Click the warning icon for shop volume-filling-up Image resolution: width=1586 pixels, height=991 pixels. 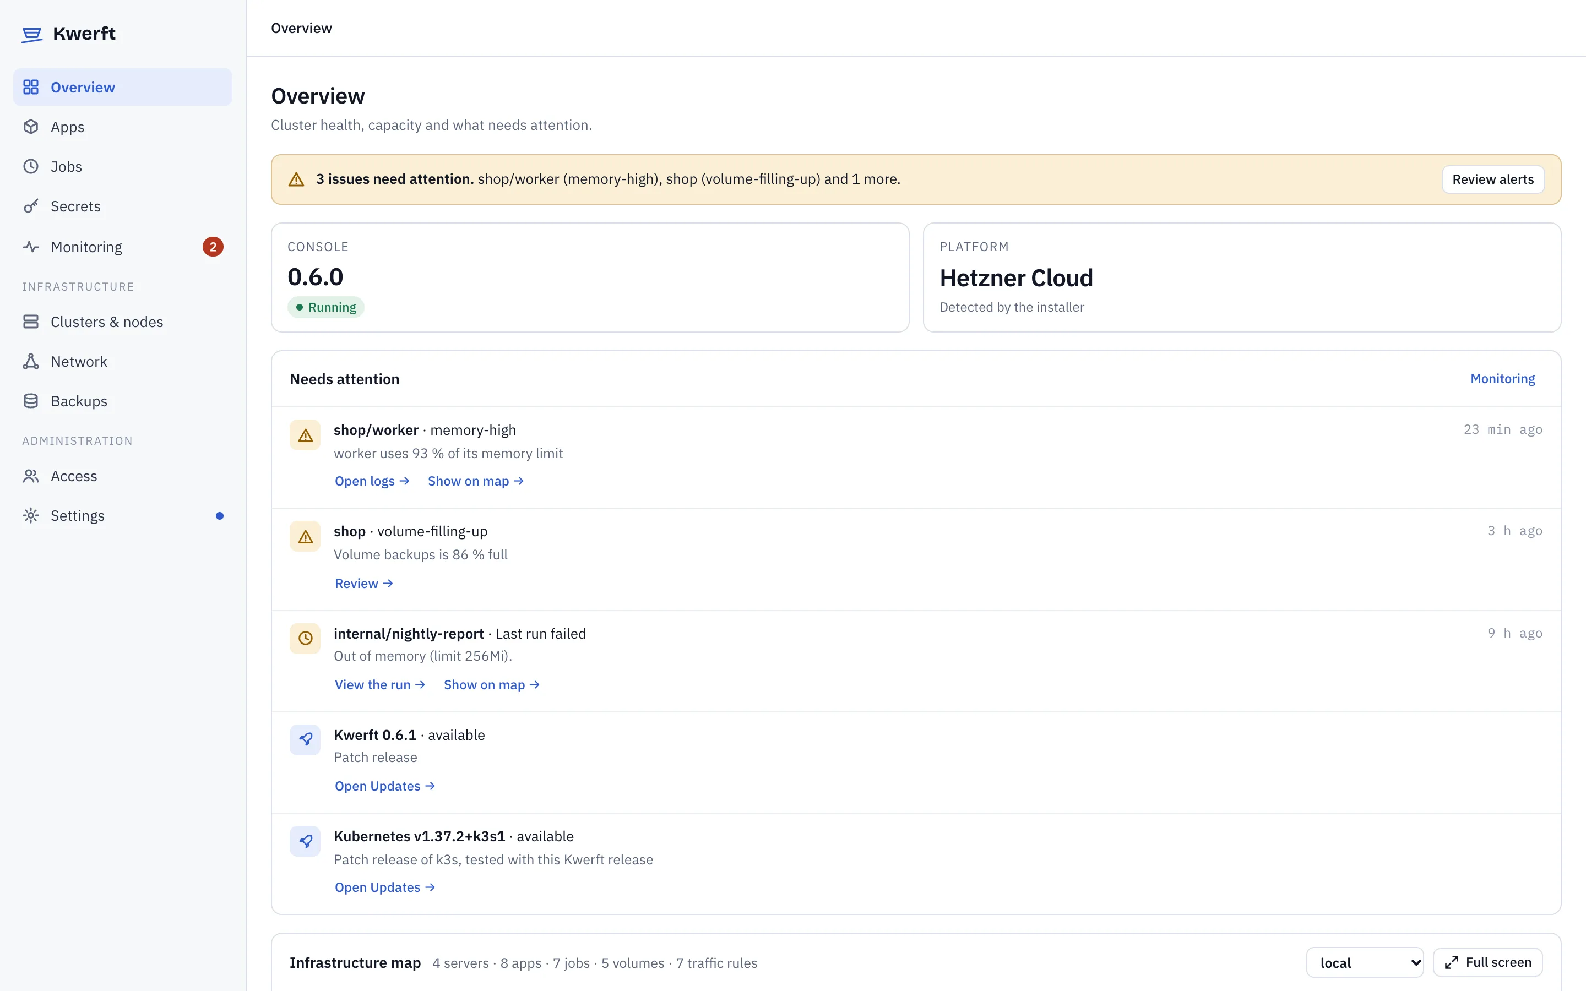tap(306, 537)
